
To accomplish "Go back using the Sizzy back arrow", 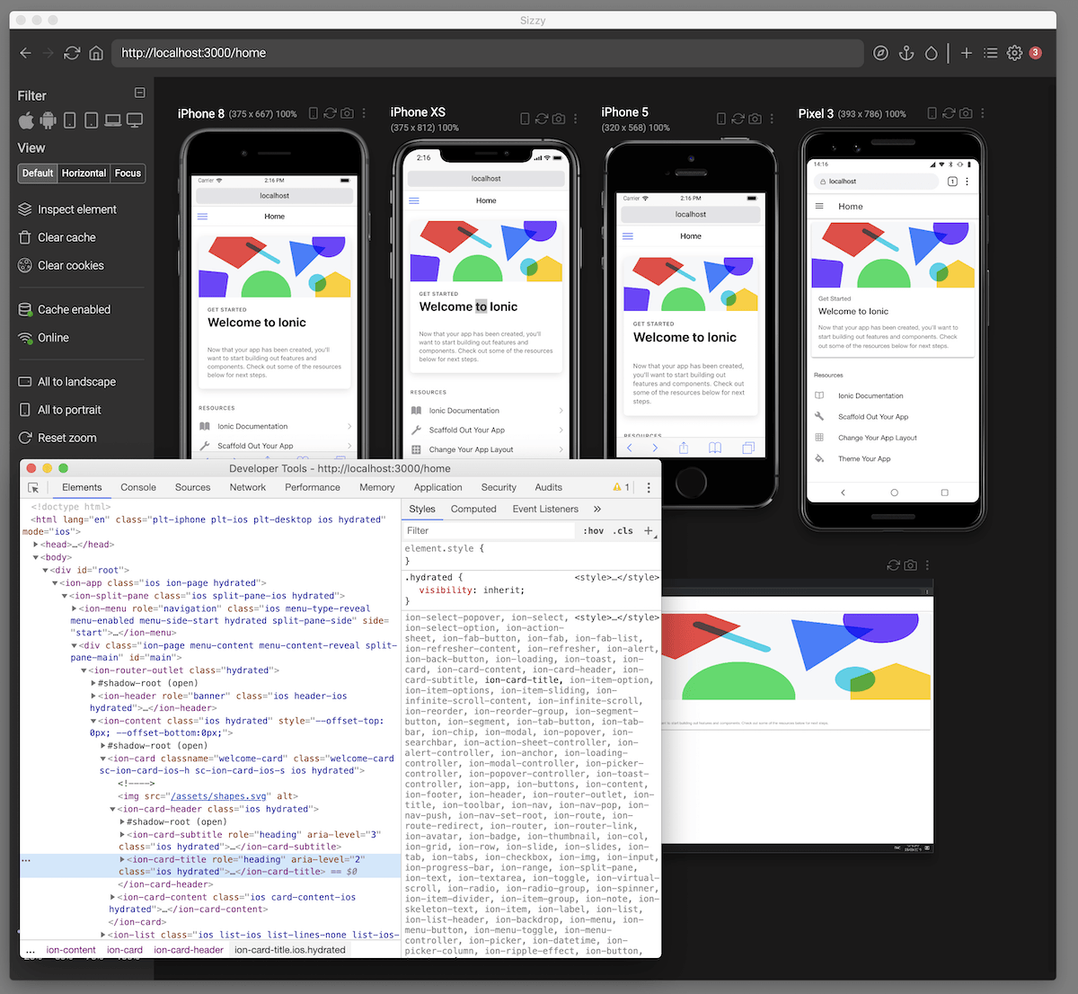I will (x=25, y=53).
